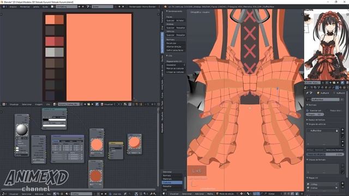Viewport: 349px width, 196px height.
Task: Toggle the pin image icon in UV editor
Action: coord(97,104)
